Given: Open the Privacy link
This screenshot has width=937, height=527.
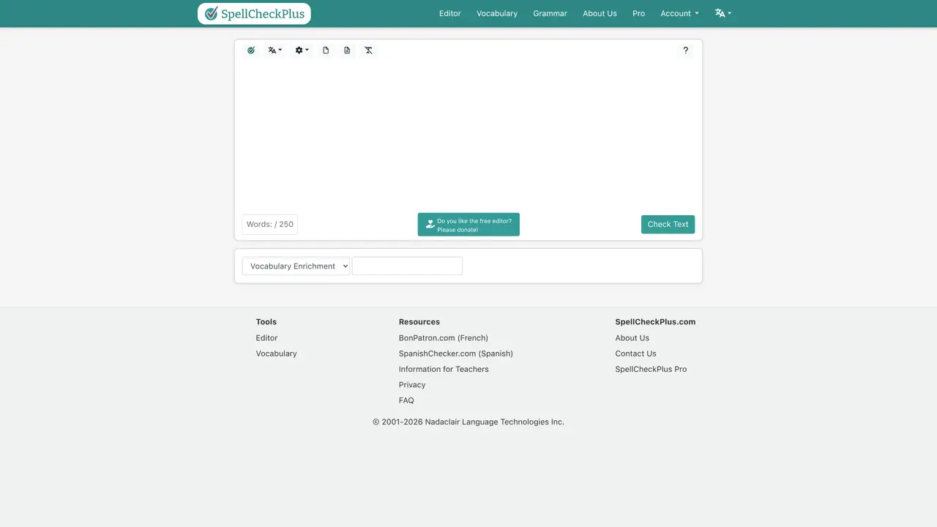Looking at the screenshot, I should coord(412,385).
